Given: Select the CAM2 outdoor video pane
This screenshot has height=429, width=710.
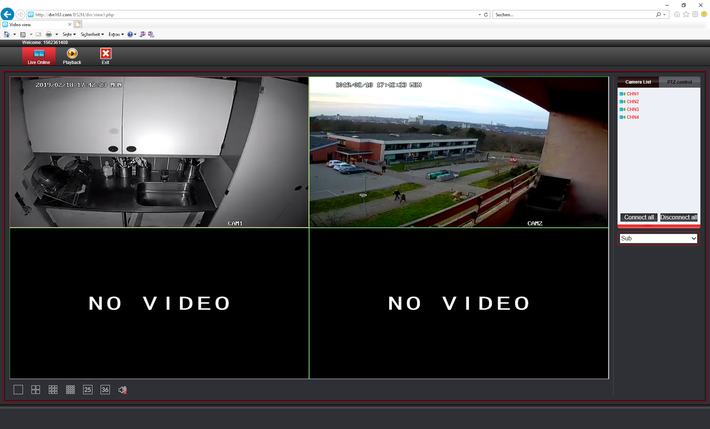Looking at the screenshot, I should click(x=459, y=152).
